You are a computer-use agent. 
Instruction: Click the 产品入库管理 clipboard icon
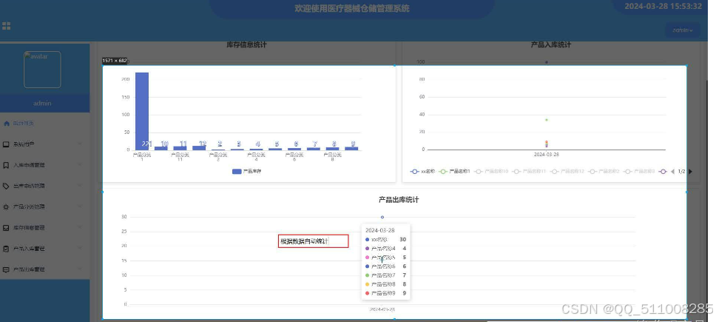pyautogui.click(x=6, y=249)
